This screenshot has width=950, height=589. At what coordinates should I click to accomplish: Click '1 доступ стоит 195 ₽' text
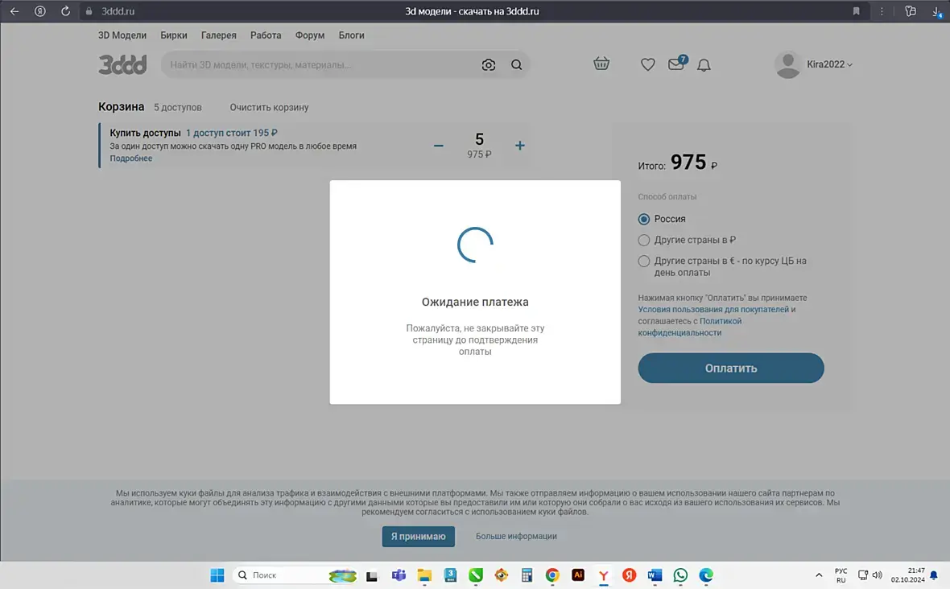[x=231, y=133]
